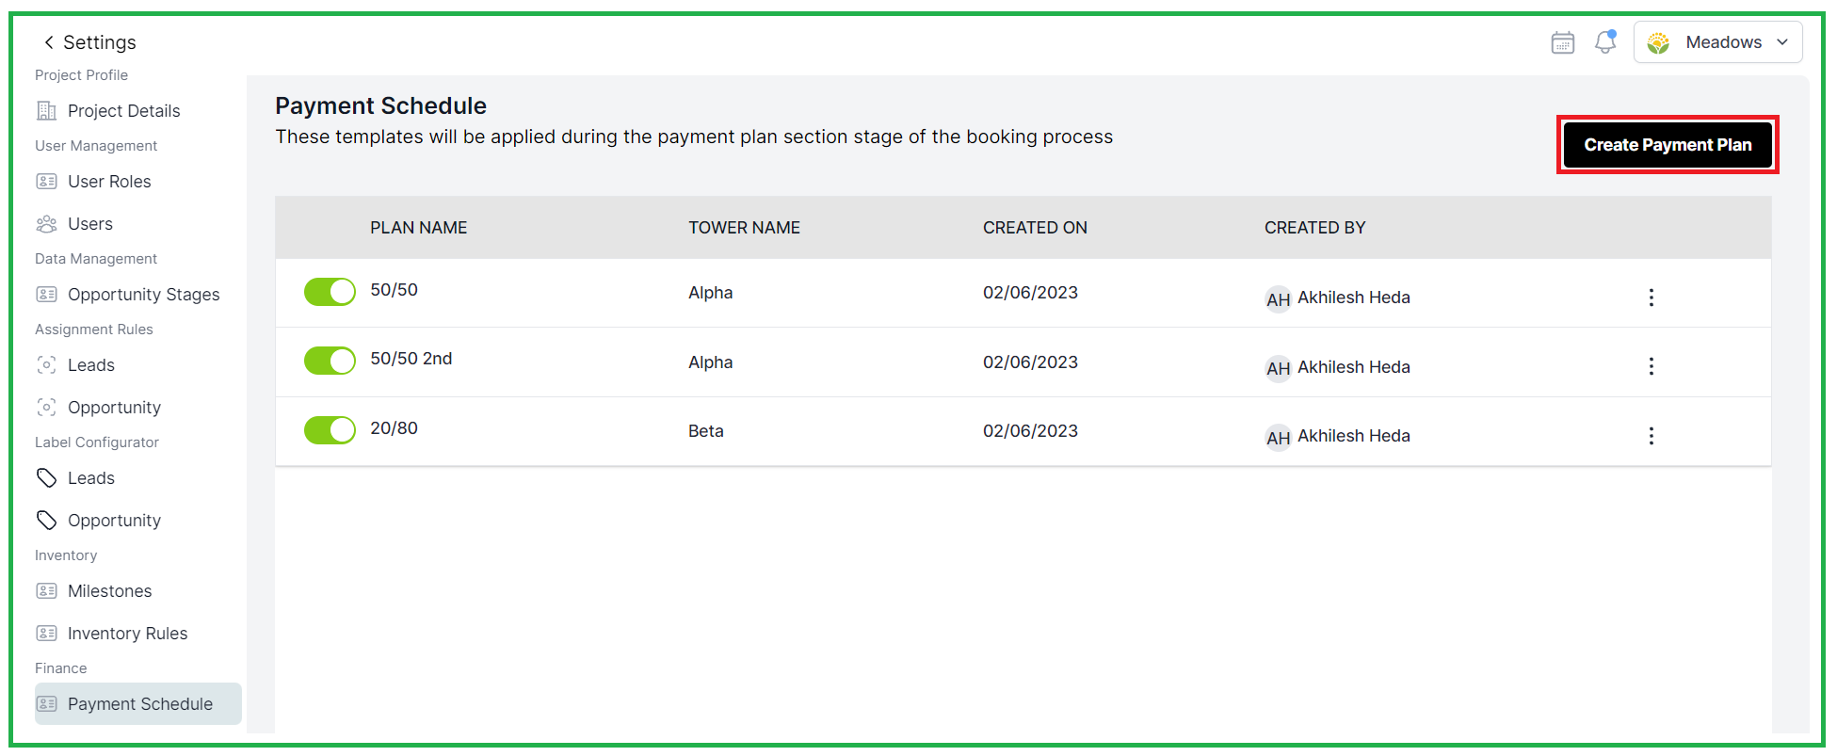Viewport: 1837px width, 756px height.
Task: Click 02/06/2023 date in the 20/80 row
Action: click(1030, 431)
